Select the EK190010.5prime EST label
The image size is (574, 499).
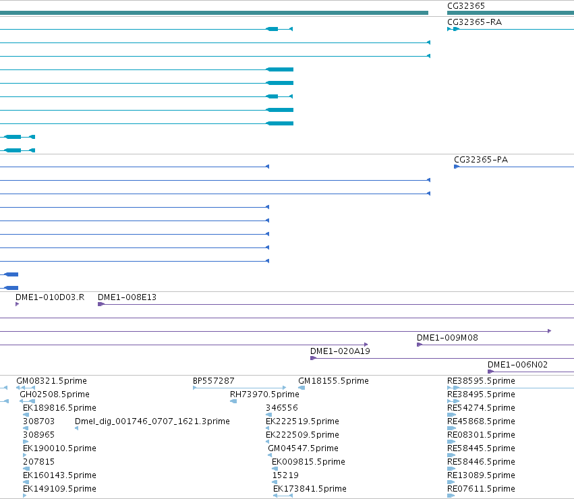(x=59, y=448)
